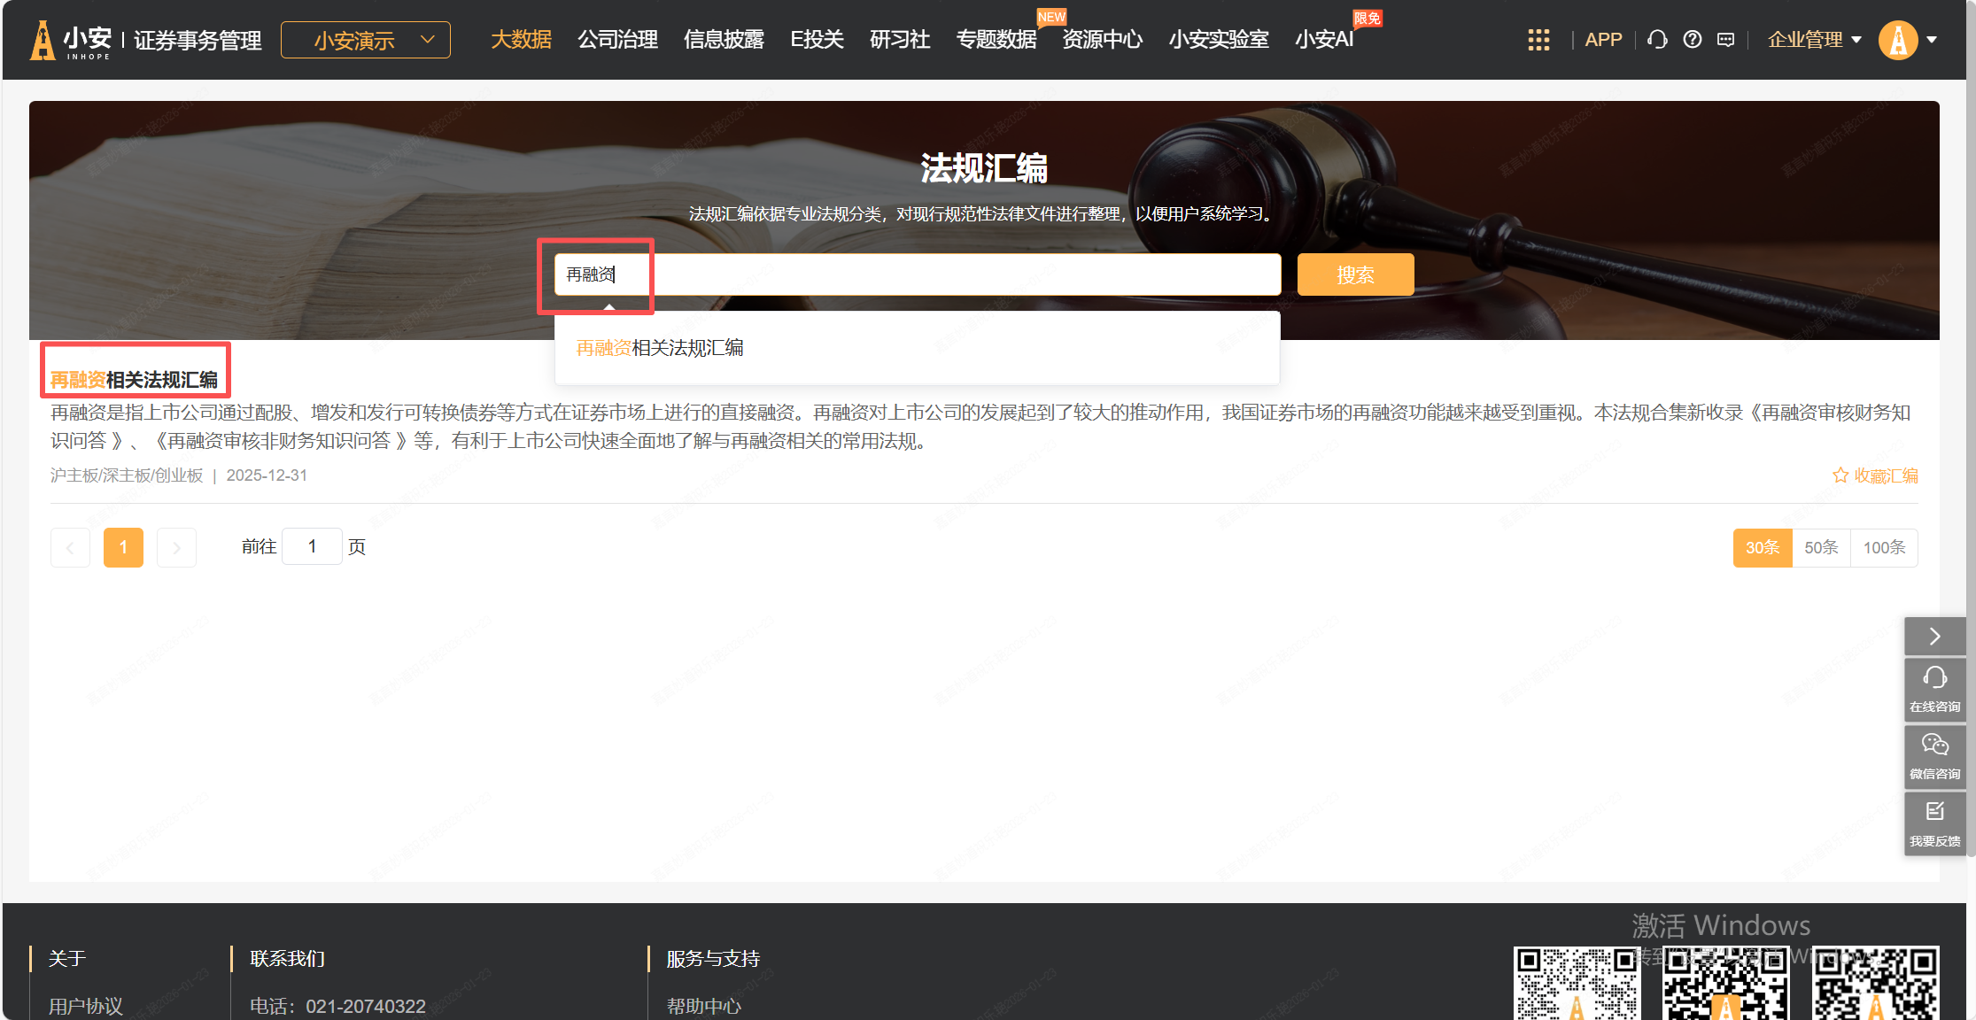Screen dimensions: 1976x1020
Task: Click the question mark help icon
Action: pyautogui.click(x=1693, y=40)
